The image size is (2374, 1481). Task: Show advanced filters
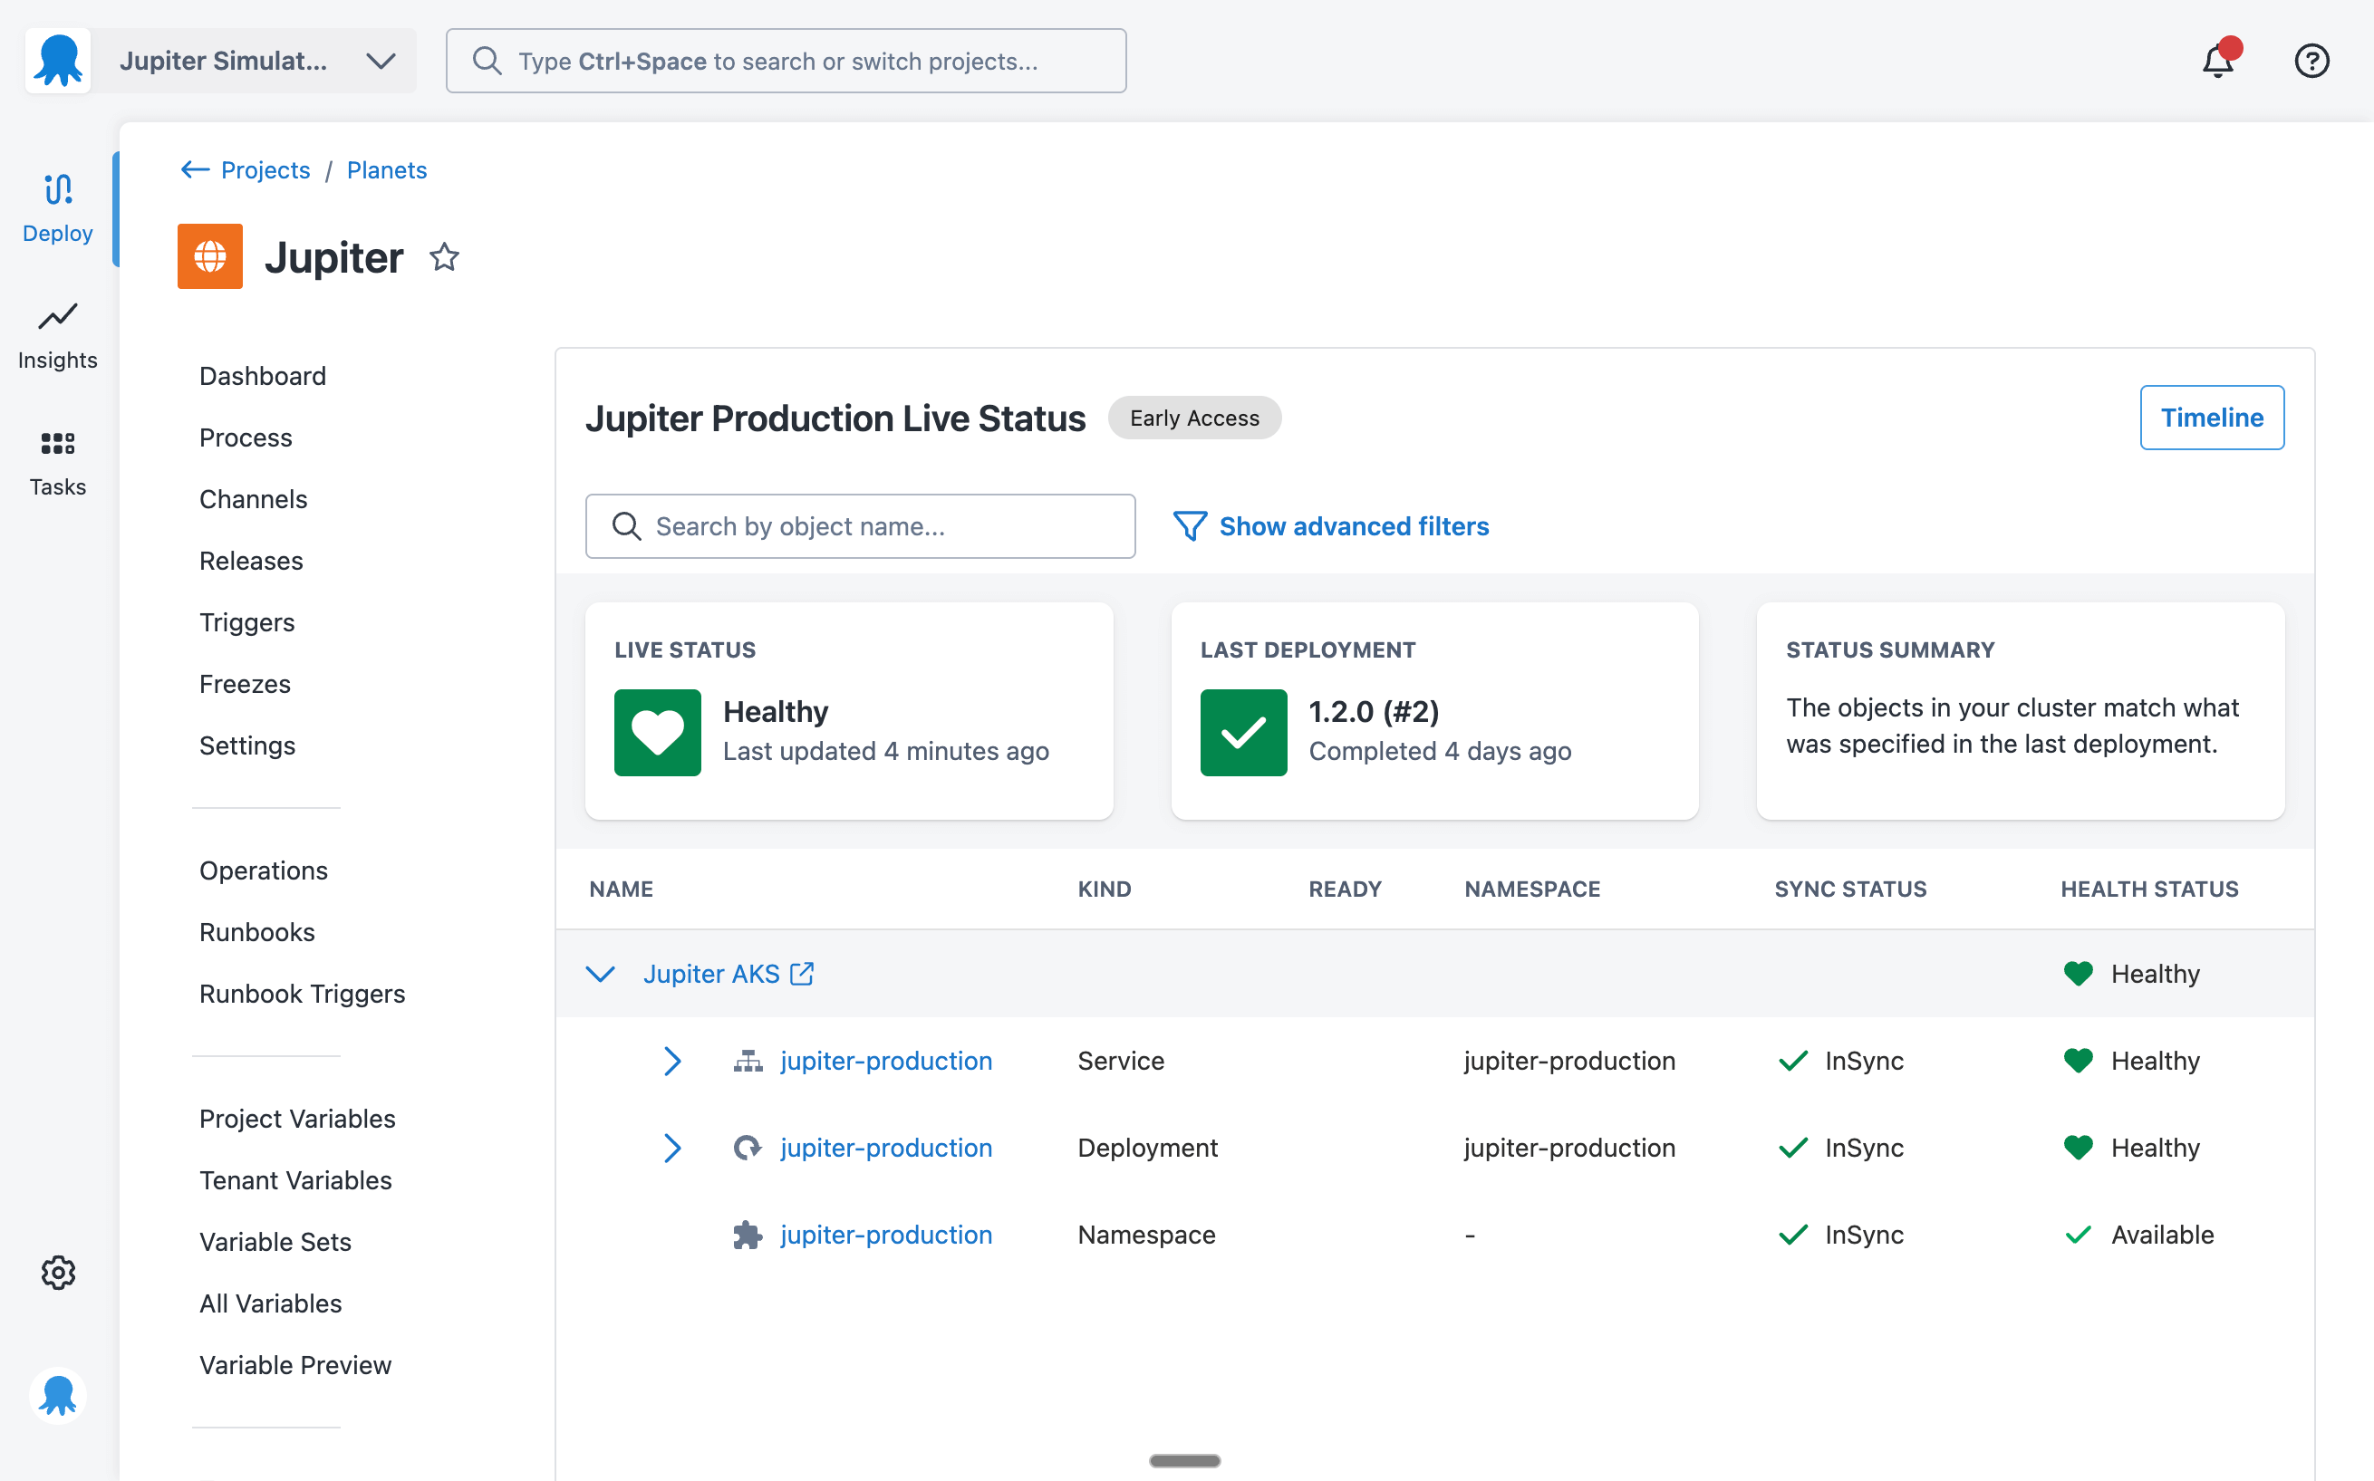[x=1352, y=526]
